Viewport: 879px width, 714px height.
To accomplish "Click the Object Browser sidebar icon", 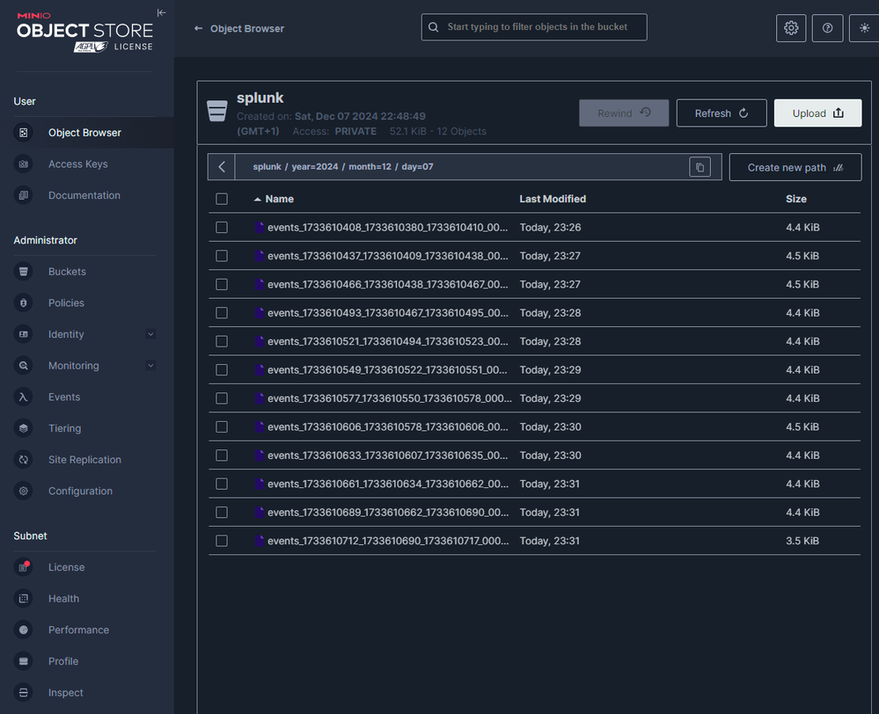I will 24,133.
